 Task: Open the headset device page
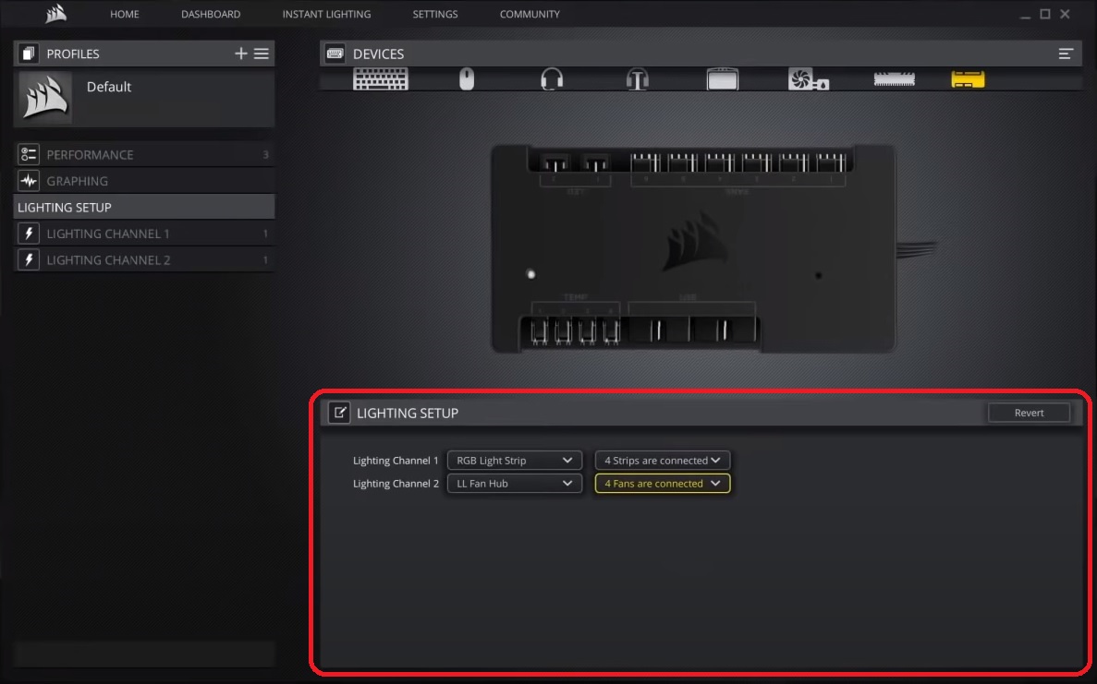pos(551,79)
